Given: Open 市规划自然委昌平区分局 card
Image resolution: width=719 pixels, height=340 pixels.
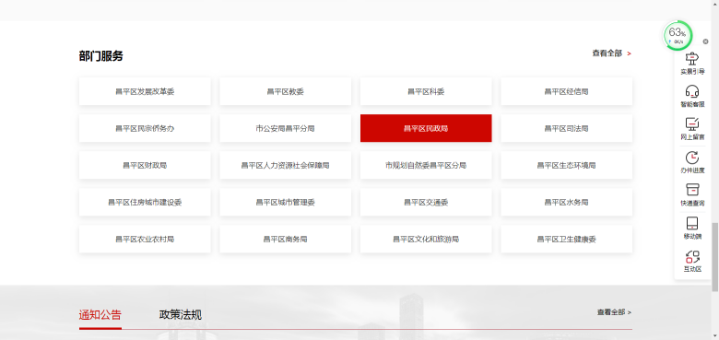Looking at the screenshot, I should (426, 165).
